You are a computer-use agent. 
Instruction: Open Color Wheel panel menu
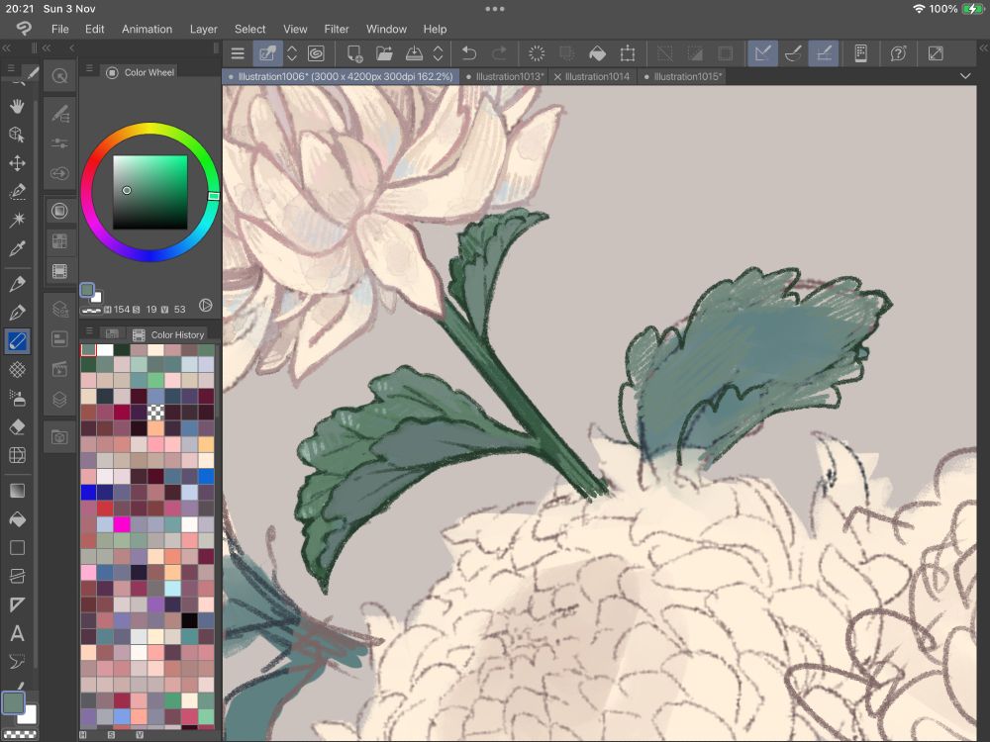tap(89, 68)
